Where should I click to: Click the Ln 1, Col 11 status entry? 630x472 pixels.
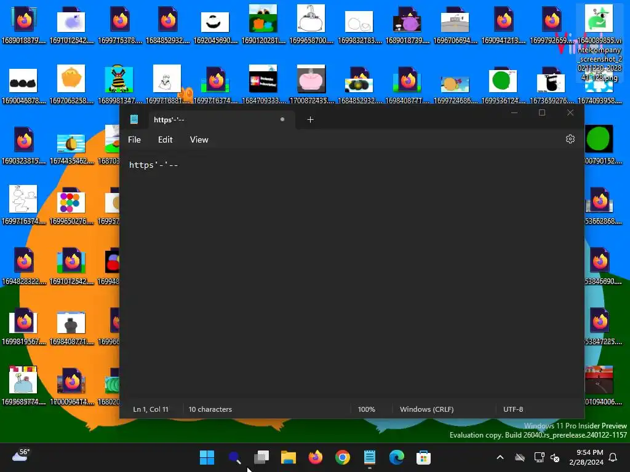pyautogui.click(x=151, y=409)
